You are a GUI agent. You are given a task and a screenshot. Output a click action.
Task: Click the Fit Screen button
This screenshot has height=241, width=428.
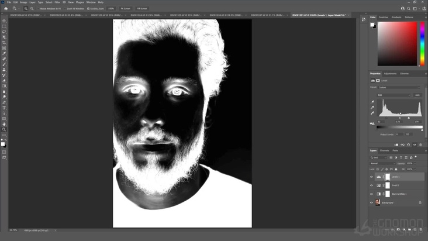point(126,9)
